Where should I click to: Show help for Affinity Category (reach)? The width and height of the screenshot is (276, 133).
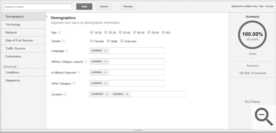(x=85, y=62)
